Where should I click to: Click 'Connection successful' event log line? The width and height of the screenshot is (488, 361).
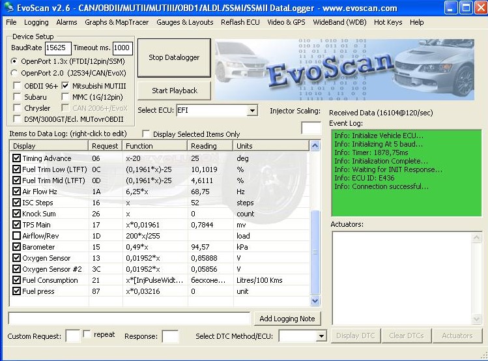click(382, 186)
